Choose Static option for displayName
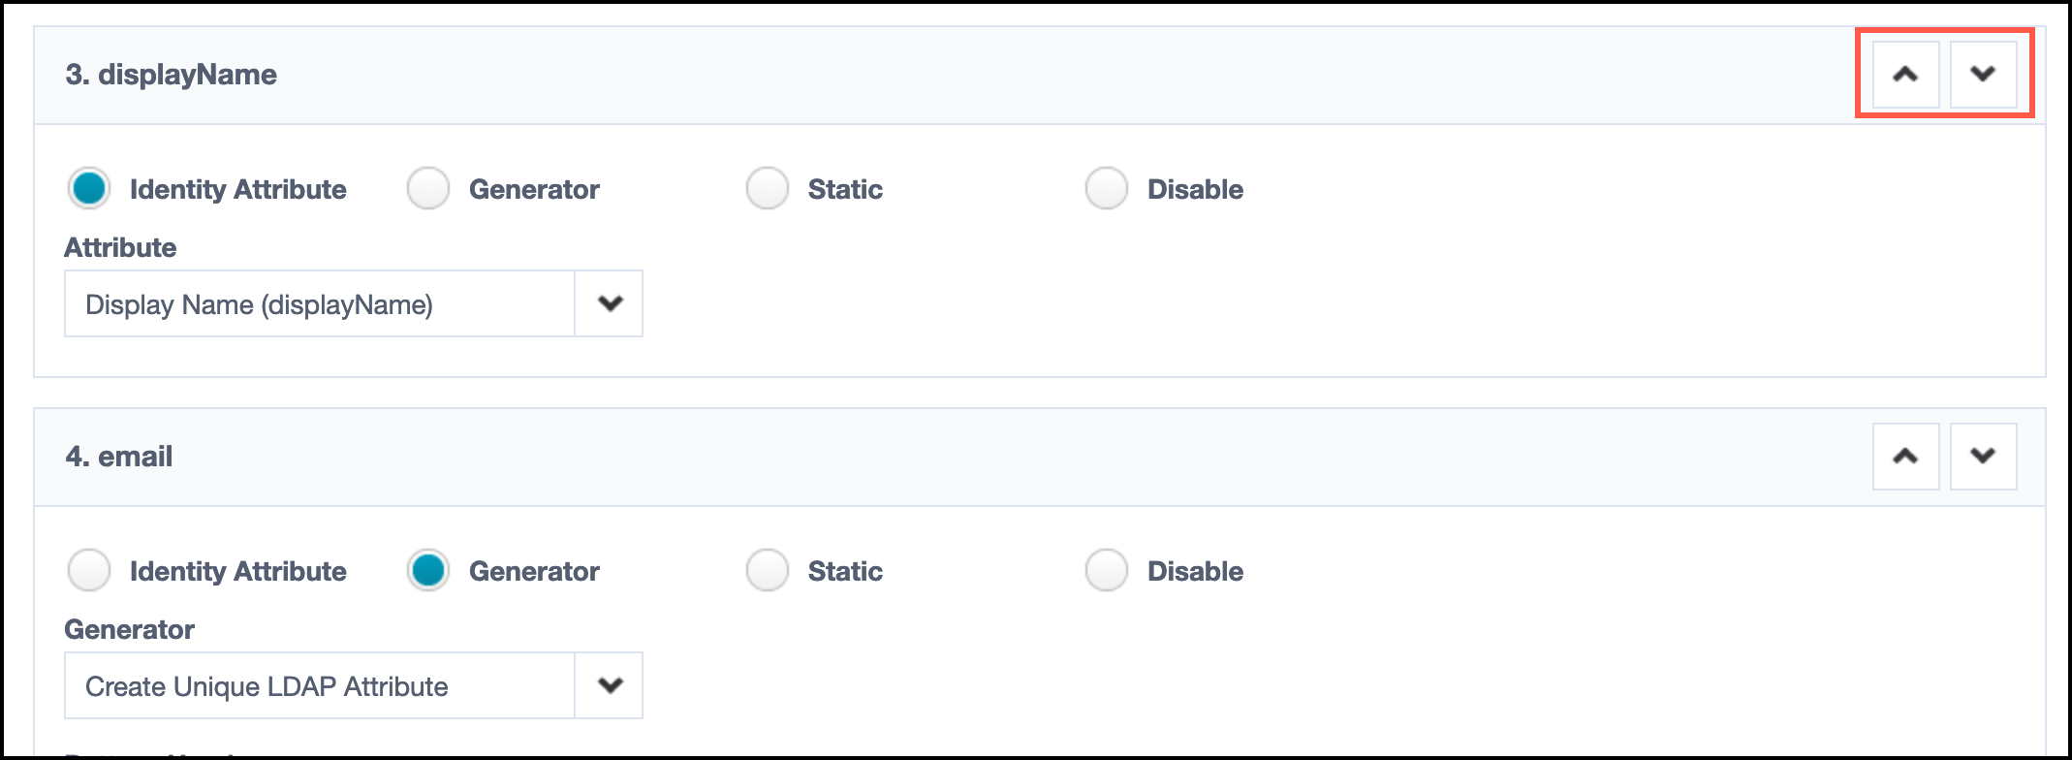Image resolution: width=2072 pixels, height=760 pixels. click(x=767, y=189)
